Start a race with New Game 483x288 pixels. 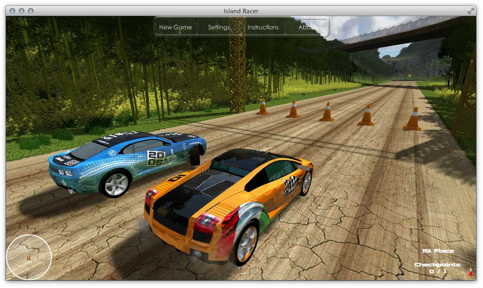175,27
